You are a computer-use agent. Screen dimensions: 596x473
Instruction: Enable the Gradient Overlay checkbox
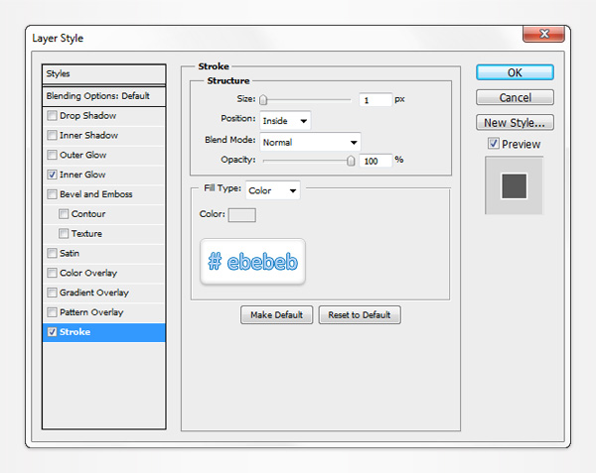(x=52, y=293)
